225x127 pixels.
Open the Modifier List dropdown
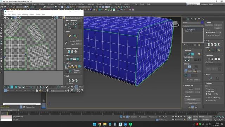(x=193, y=26)
